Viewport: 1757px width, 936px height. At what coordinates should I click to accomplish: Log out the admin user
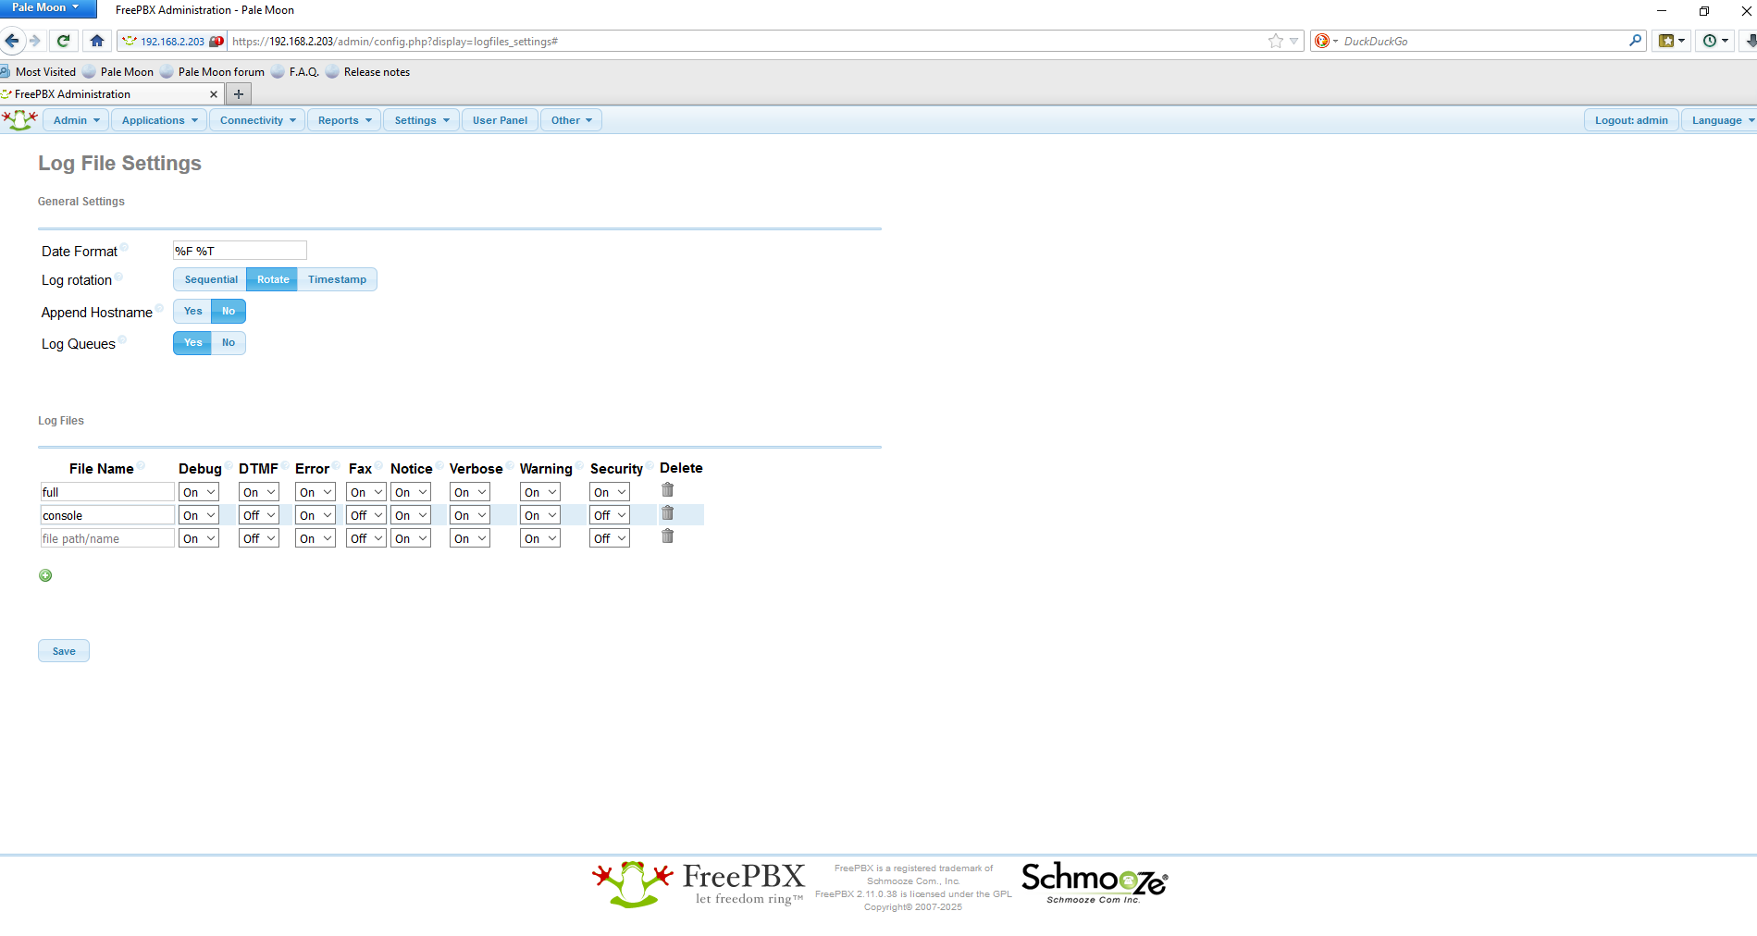point(1631,120)
